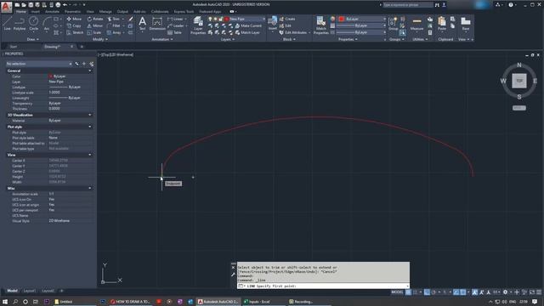The width and height of the screenshot is (544, 306).
Task: Click the Copy tool in Modify panel
Action: (74, 25)
